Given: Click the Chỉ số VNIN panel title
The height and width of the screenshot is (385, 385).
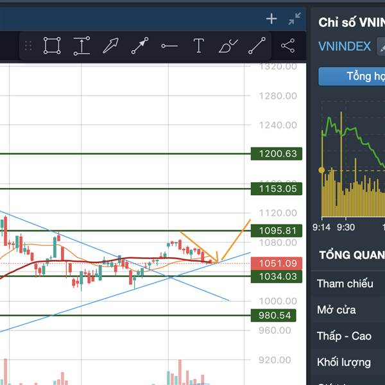Looking at the screenshot, I should click(352, 22).
